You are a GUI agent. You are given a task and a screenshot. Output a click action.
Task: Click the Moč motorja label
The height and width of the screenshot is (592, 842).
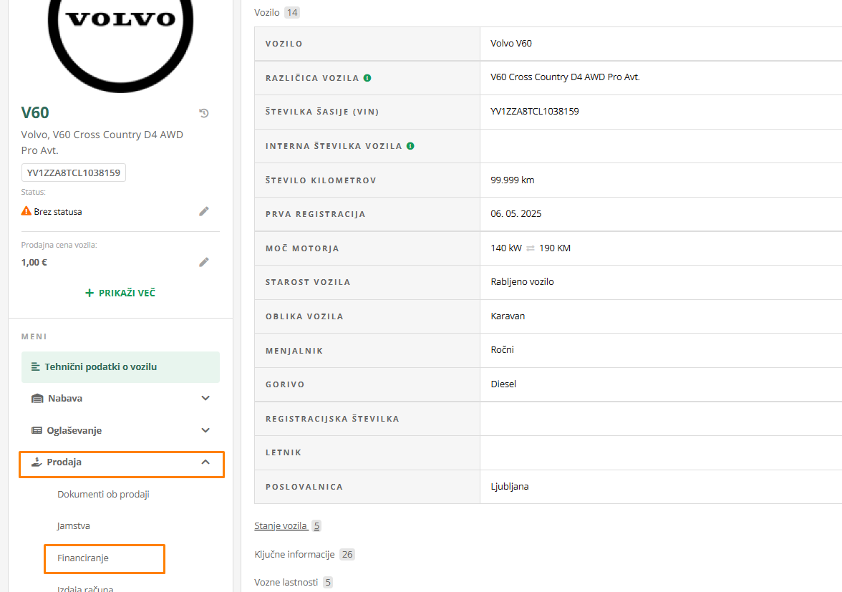pos(302,248)
